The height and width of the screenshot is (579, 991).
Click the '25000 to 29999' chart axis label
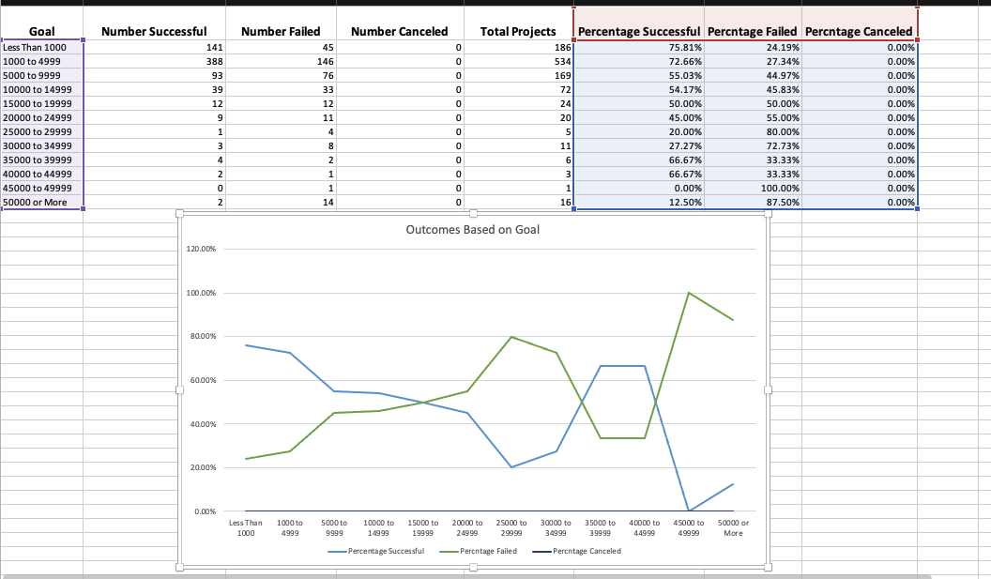511,527
